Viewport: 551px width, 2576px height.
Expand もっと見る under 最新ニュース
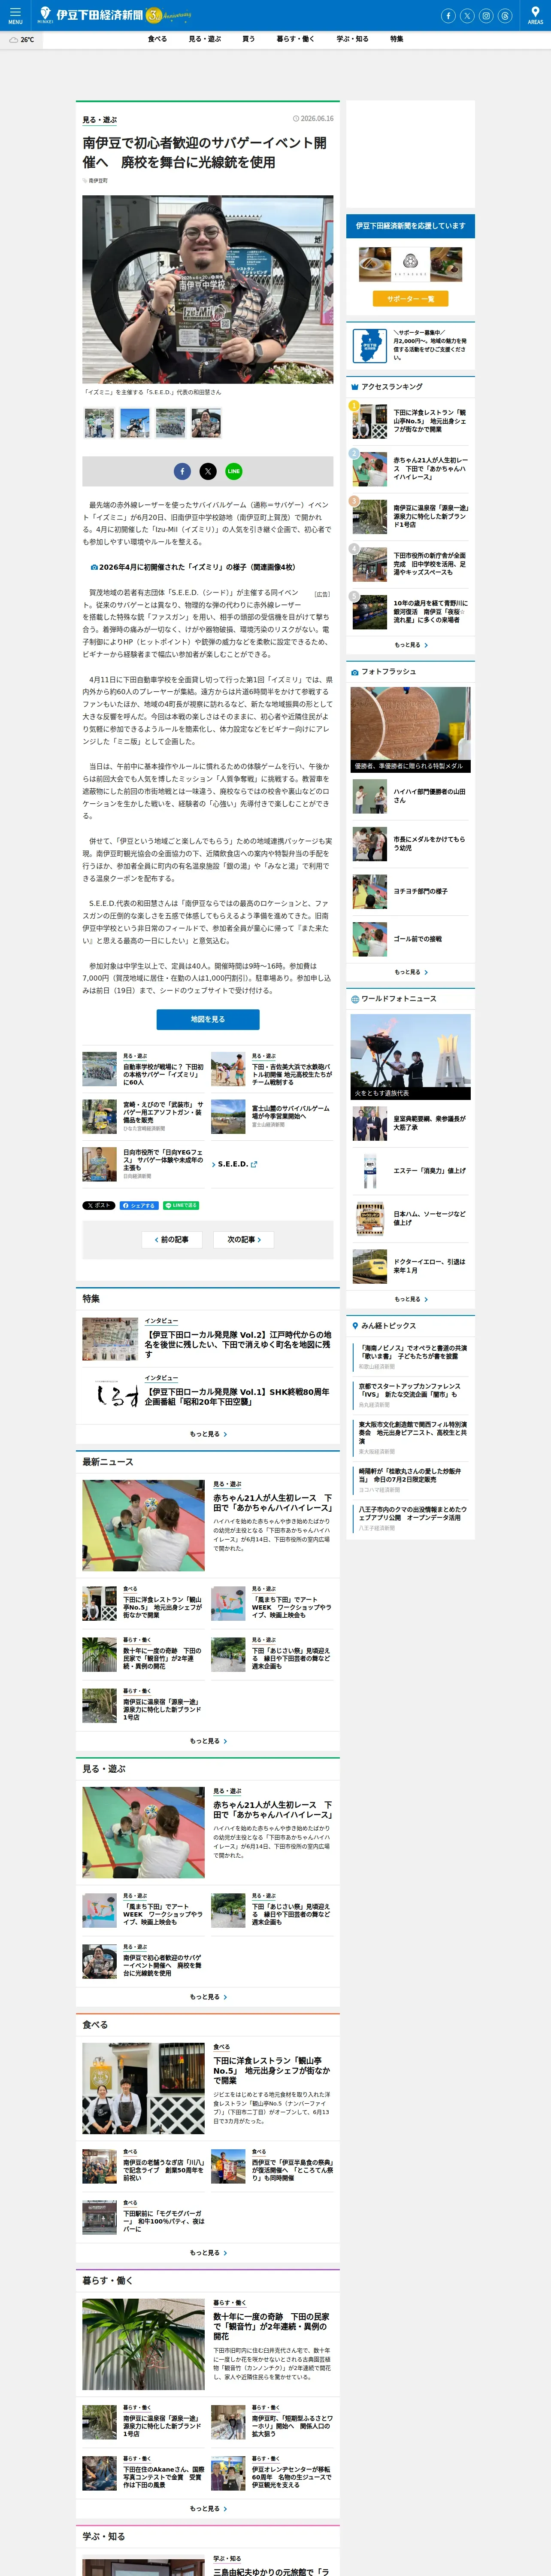coord(208,1741)
